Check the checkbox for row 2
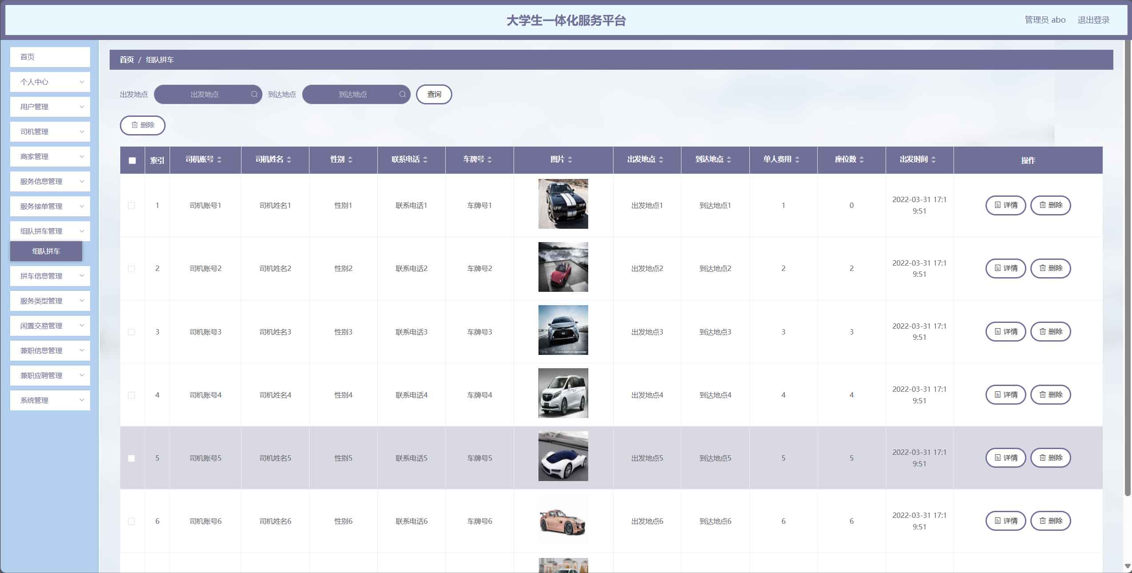The image size is (1132, 573). click(x=131, y=269)
